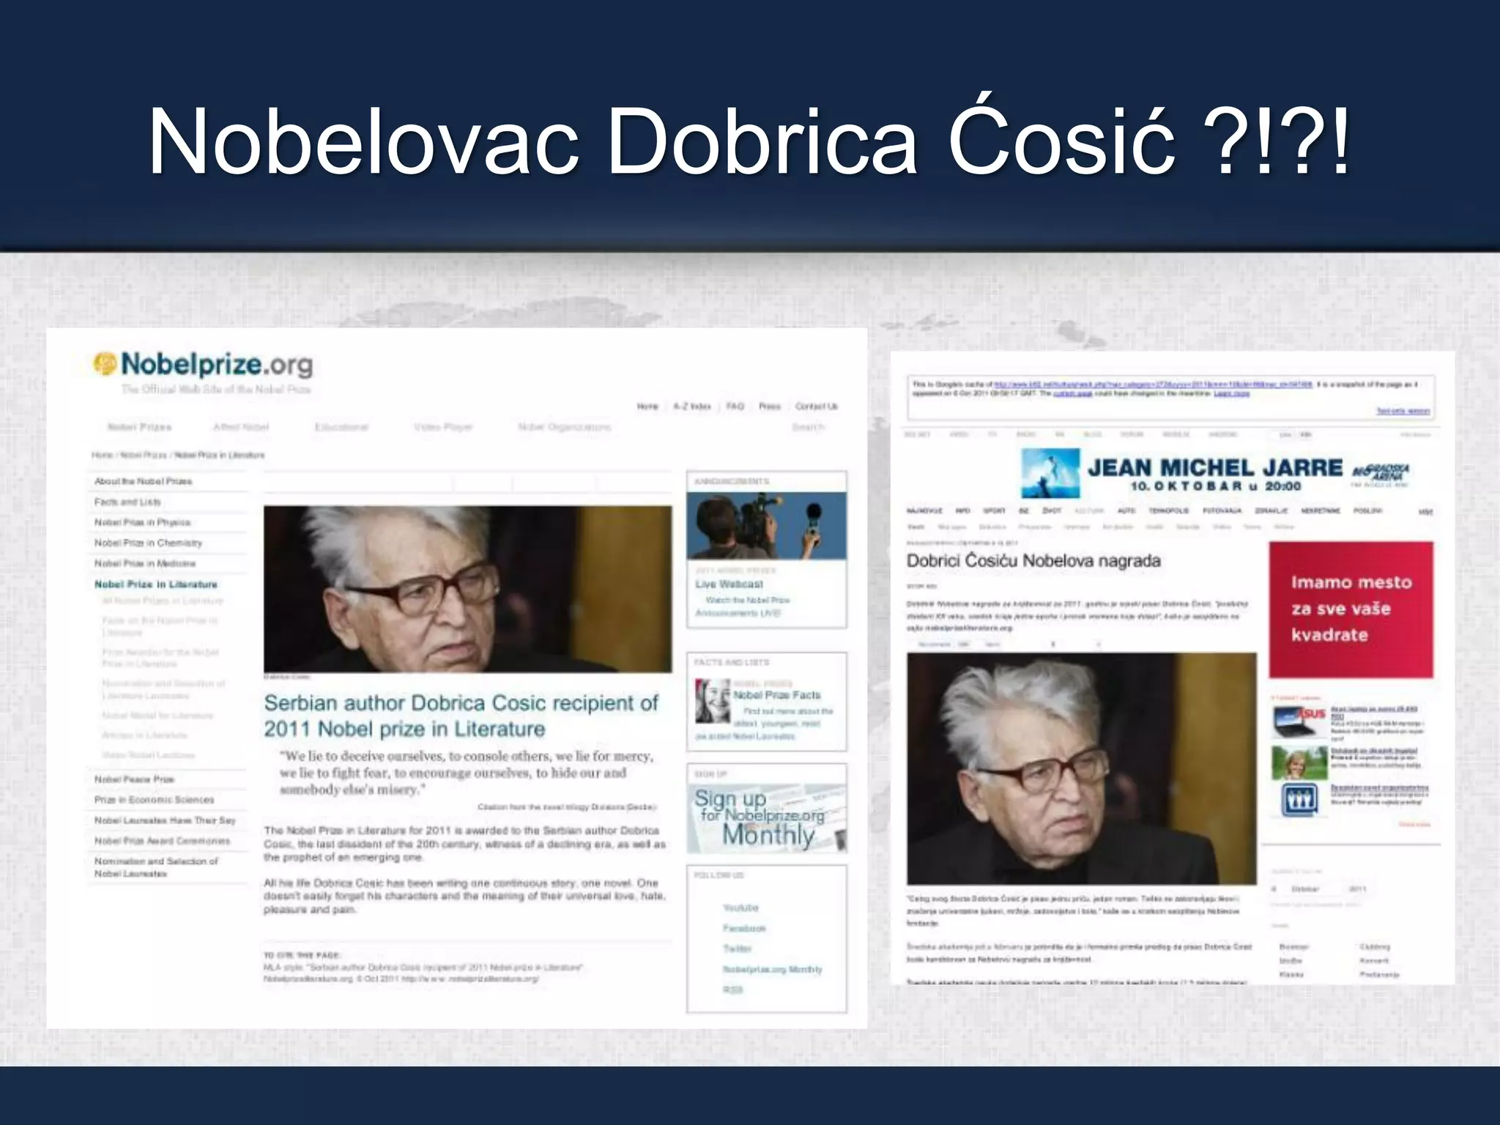Click the Dobrici Ćosiću Nobelova nagrada headline

pos(1033,561)
